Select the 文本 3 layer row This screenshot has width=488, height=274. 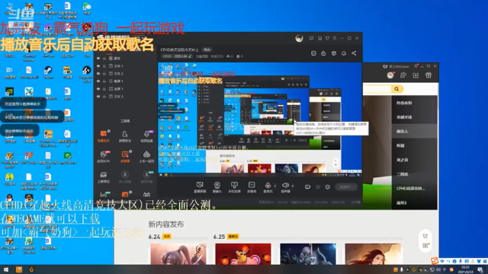(125, 97)
